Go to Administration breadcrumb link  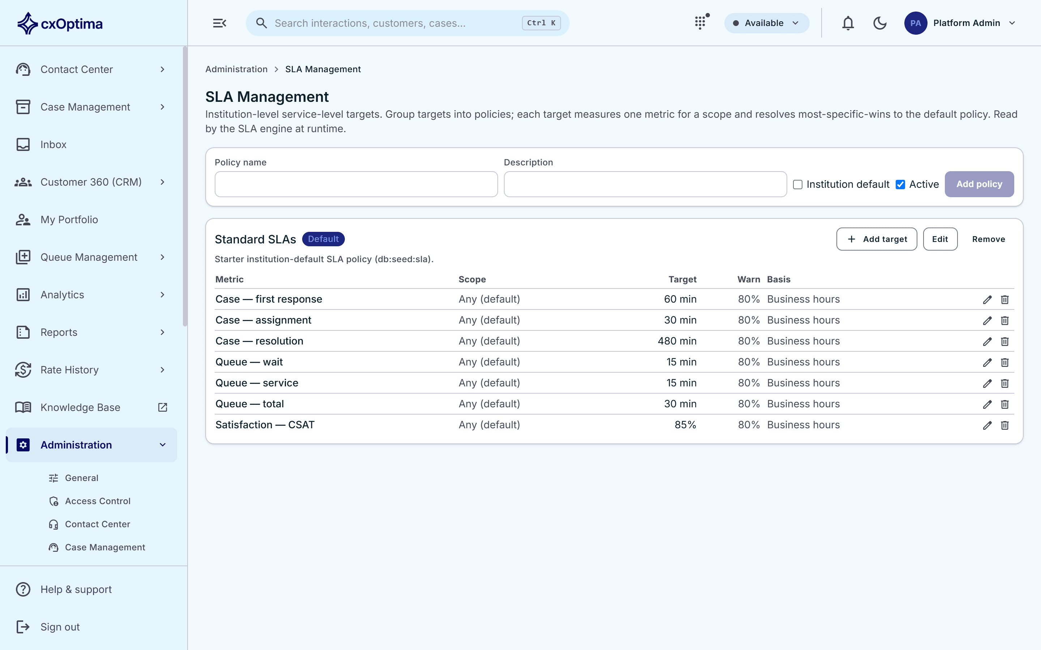click(236, 69)
